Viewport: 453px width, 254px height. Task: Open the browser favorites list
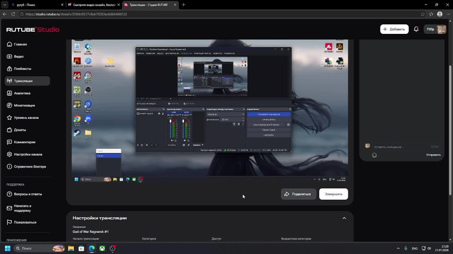431,14
